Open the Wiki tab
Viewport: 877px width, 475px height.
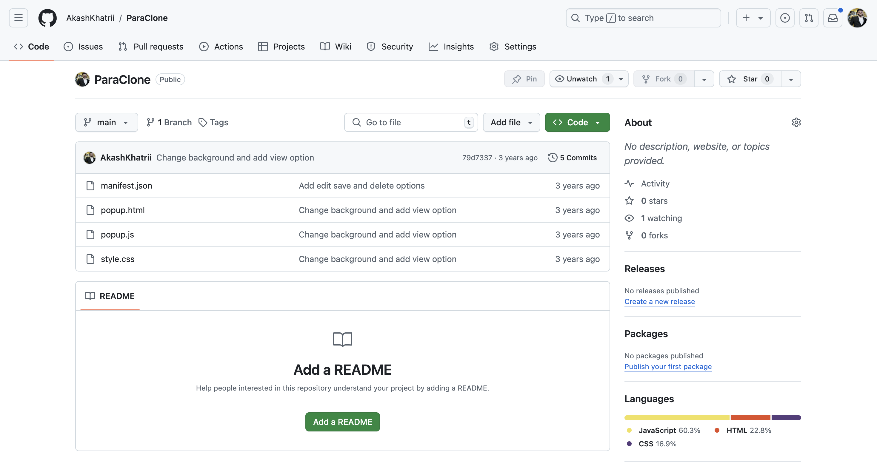pos(336,47)
